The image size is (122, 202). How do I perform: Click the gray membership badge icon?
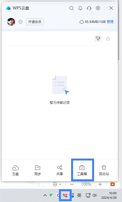(20, 22)
